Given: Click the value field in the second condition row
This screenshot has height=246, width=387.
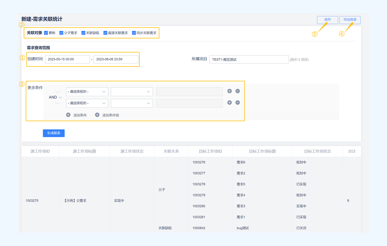Looking at the screenshot, I should [189, 103].
